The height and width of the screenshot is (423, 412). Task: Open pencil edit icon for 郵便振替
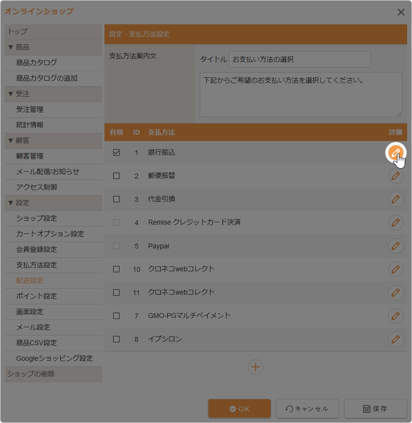[396, 176]
